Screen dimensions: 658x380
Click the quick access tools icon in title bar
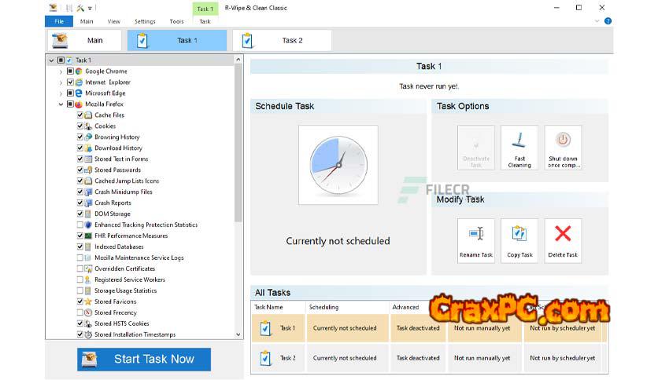tap(79, 8)
